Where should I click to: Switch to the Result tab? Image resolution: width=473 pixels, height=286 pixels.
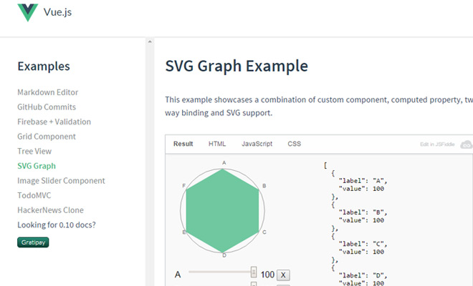(183, 144)
